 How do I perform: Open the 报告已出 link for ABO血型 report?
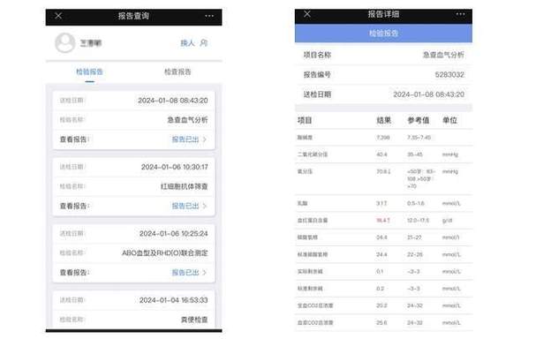point(185,273)
